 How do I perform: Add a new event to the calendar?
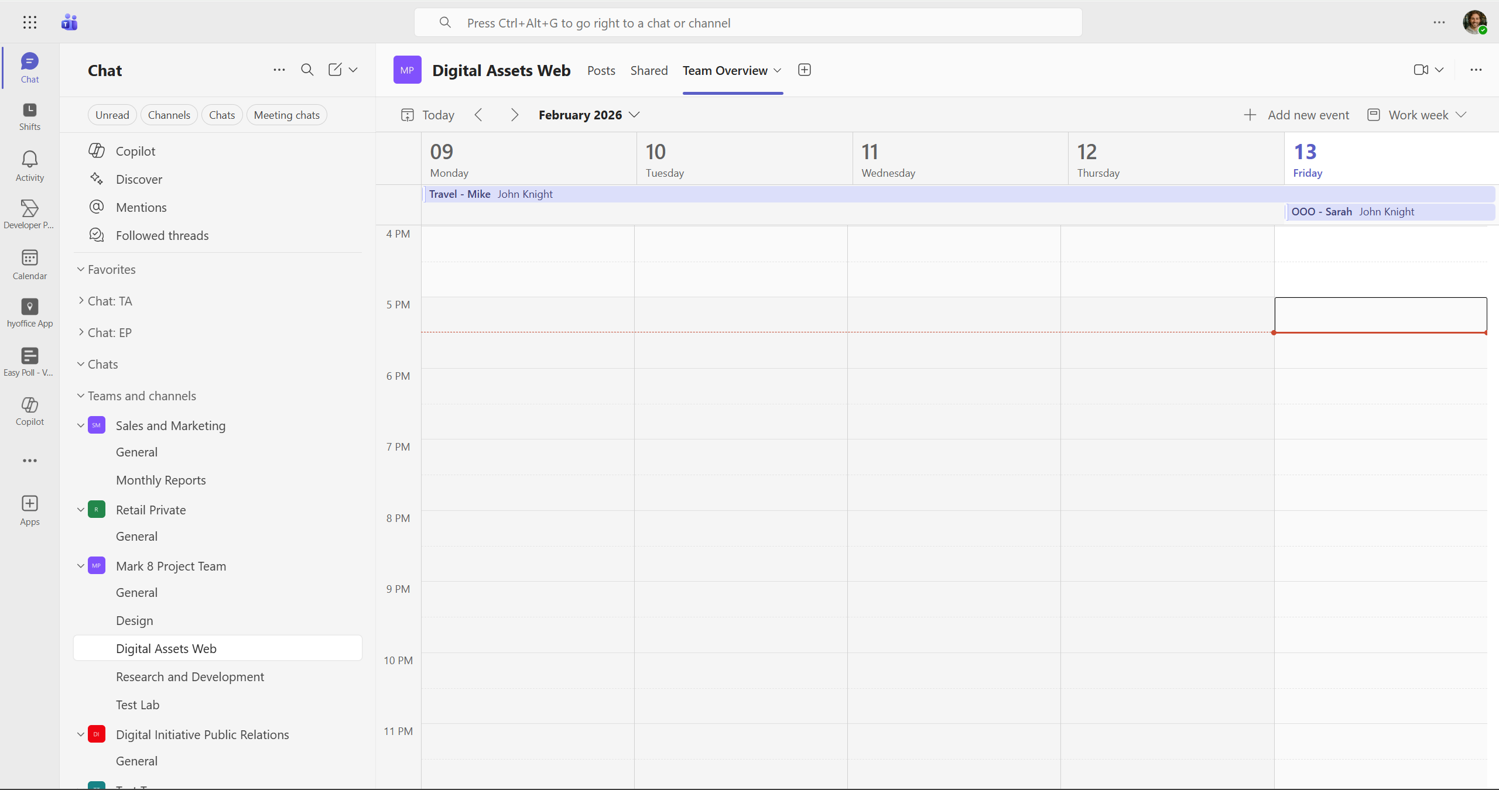pos(1297,114)
